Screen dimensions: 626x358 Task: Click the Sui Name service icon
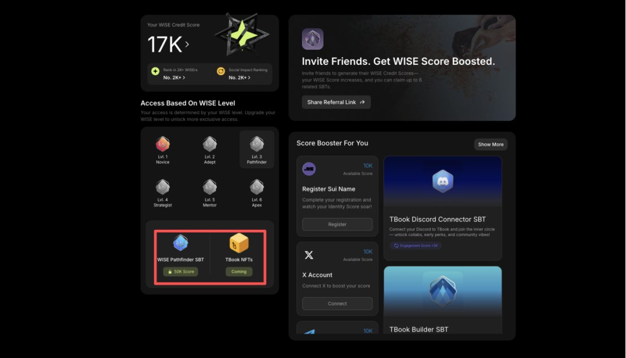tap(309, 169)
